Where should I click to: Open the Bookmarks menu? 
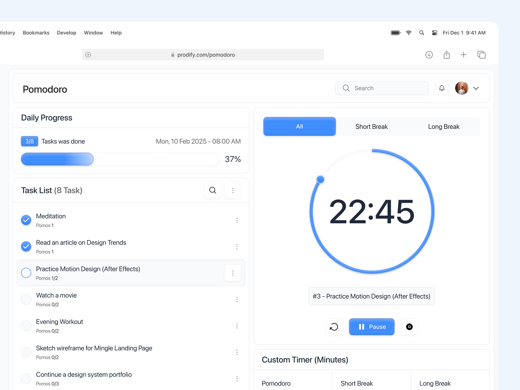36,33
